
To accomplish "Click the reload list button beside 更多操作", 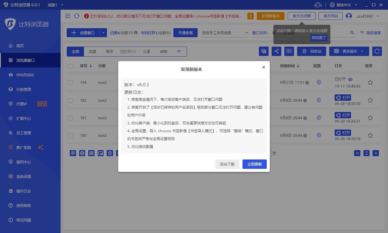I will pos(377,51).
